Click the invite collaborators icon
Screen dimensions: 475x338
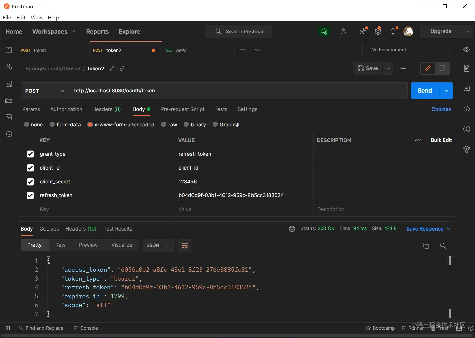coord(344,31)
